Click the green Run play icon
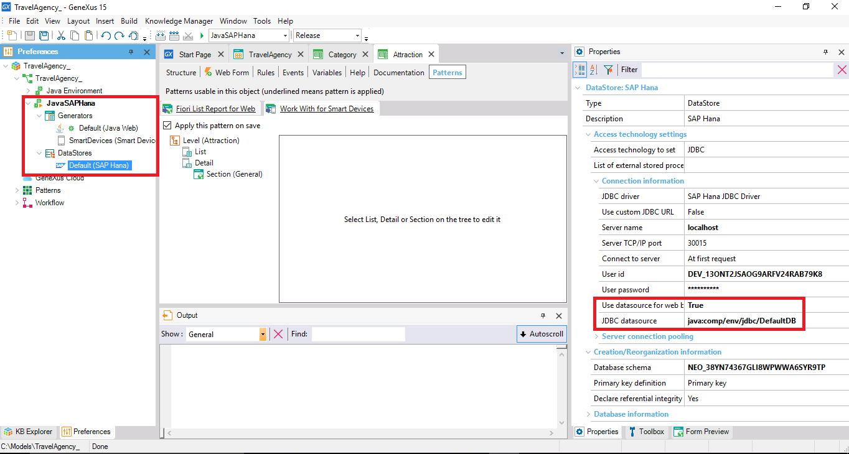This screenshot has height=454, width=849. pyautogui.click(x=202, y=36)
